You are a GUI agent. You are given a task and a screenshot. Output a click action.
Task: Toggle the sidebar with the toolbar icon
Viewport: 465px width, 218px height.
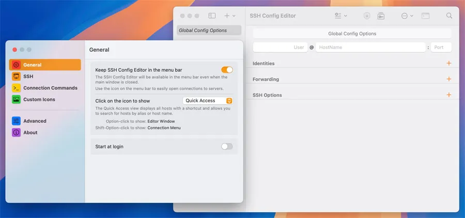pyautogui.click(x=212, y=16)
